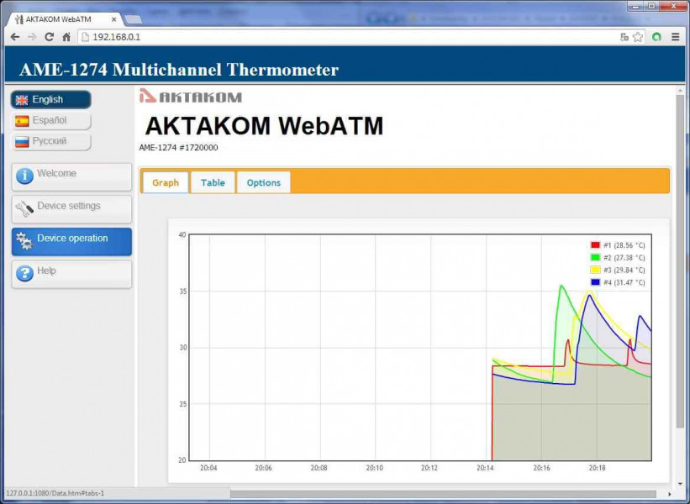Open the Help page
The height and width of the screenshot is (504, 690).
click(71, 275)
